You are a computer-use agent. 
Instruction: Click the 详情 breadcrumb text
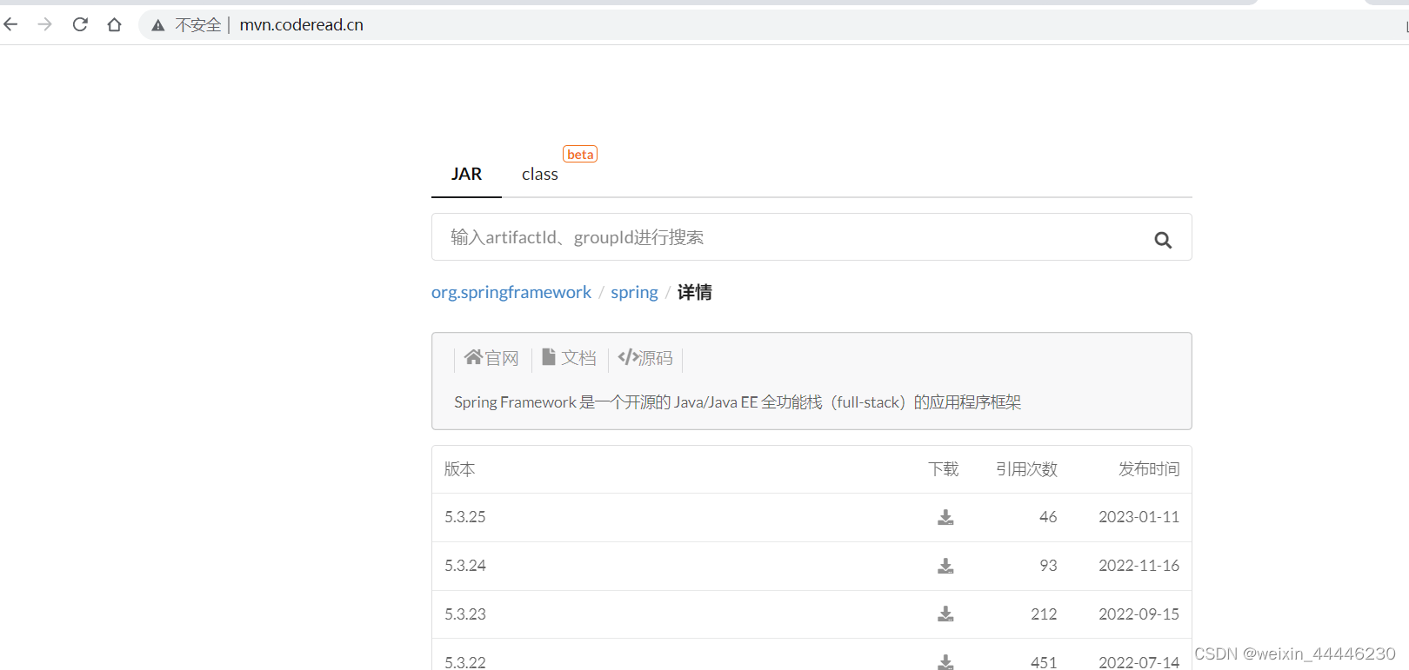[694, 292]
